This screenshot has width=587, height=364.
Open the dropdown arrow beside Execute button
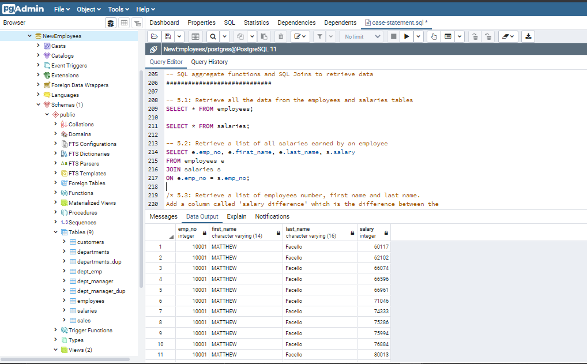pos(418,36)
